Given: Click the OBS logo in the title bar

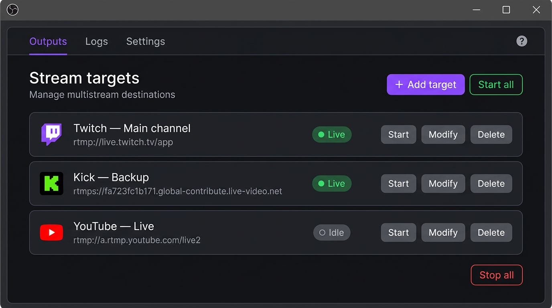Looking at the screenshot, I should pos(12,10).
